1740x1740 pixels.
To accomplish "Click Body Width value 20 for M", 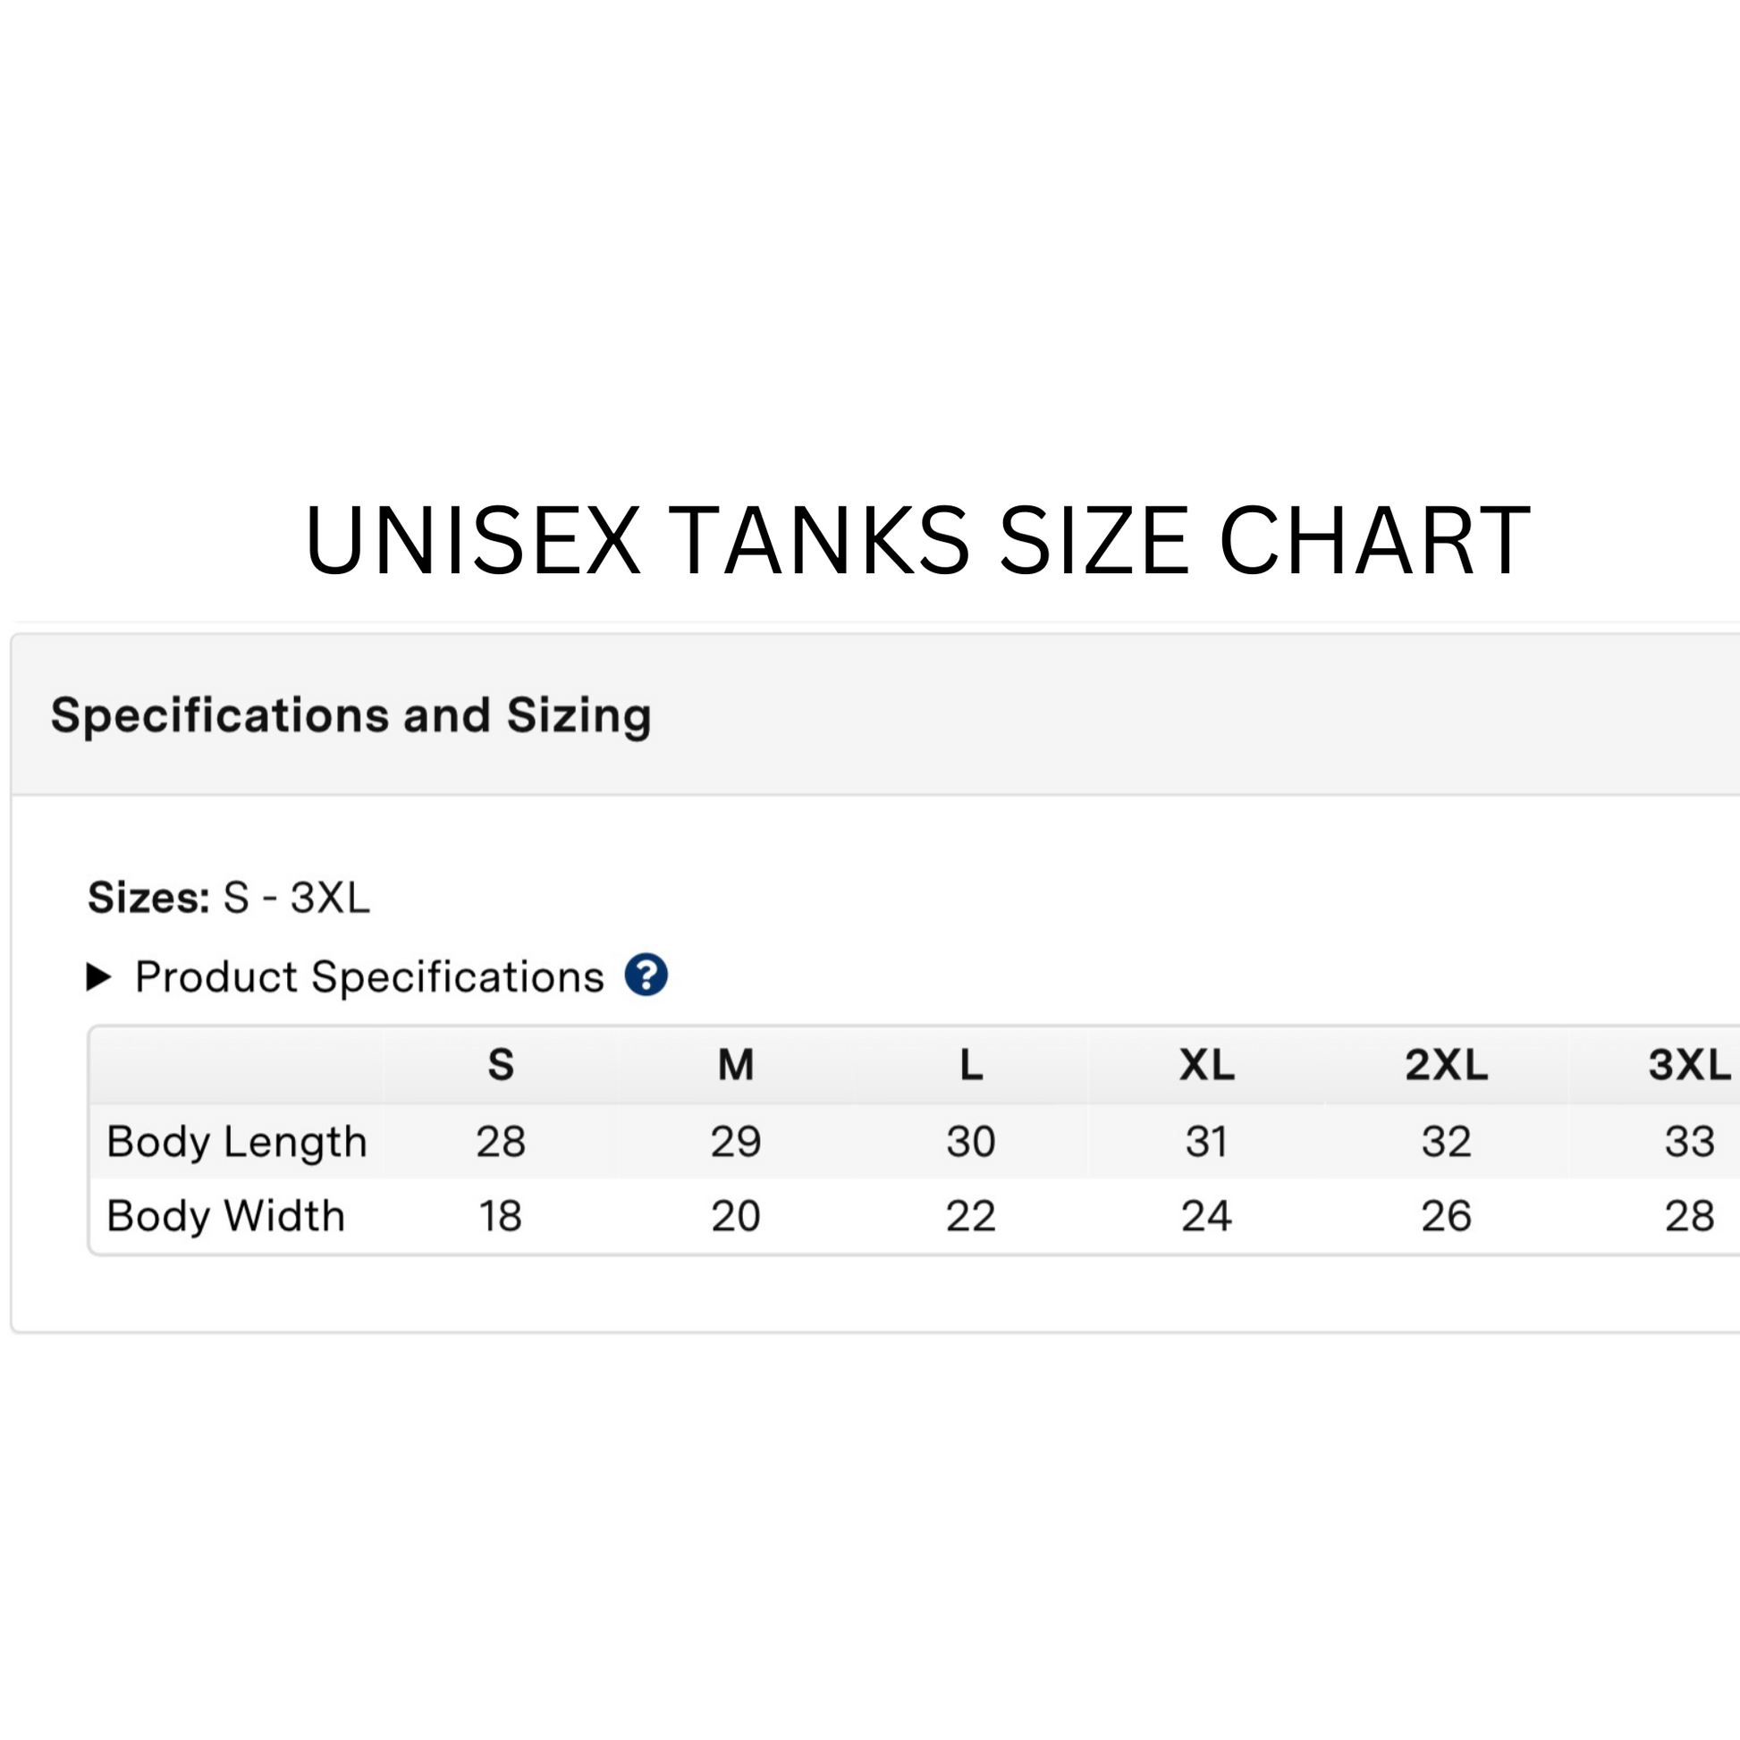I will (x=736, y=1216).
